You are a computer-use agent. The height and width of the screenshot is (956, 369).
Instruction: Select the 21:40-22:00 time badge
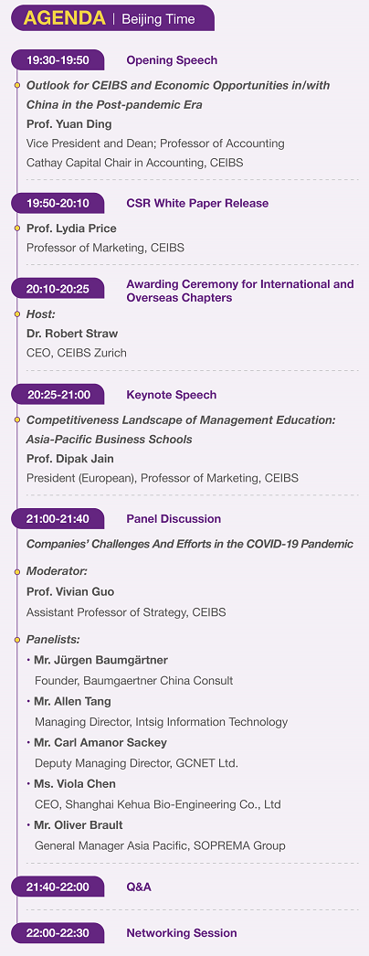point(58,887)
